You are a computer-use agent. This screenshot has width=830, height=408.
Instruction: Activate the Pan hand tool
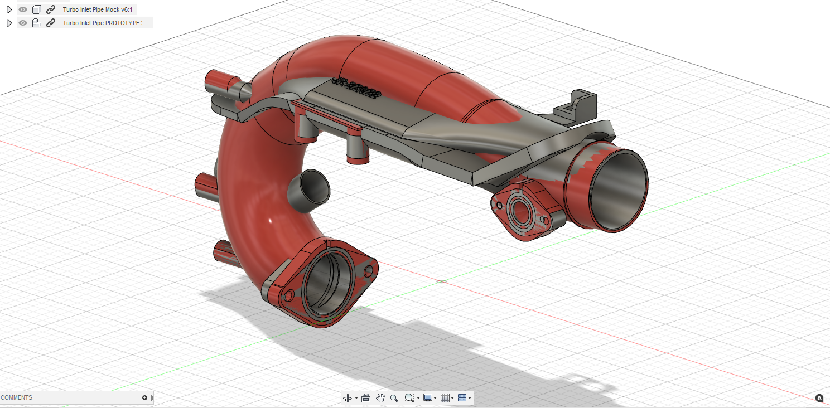pyautogui.click(x=381, y=398)
